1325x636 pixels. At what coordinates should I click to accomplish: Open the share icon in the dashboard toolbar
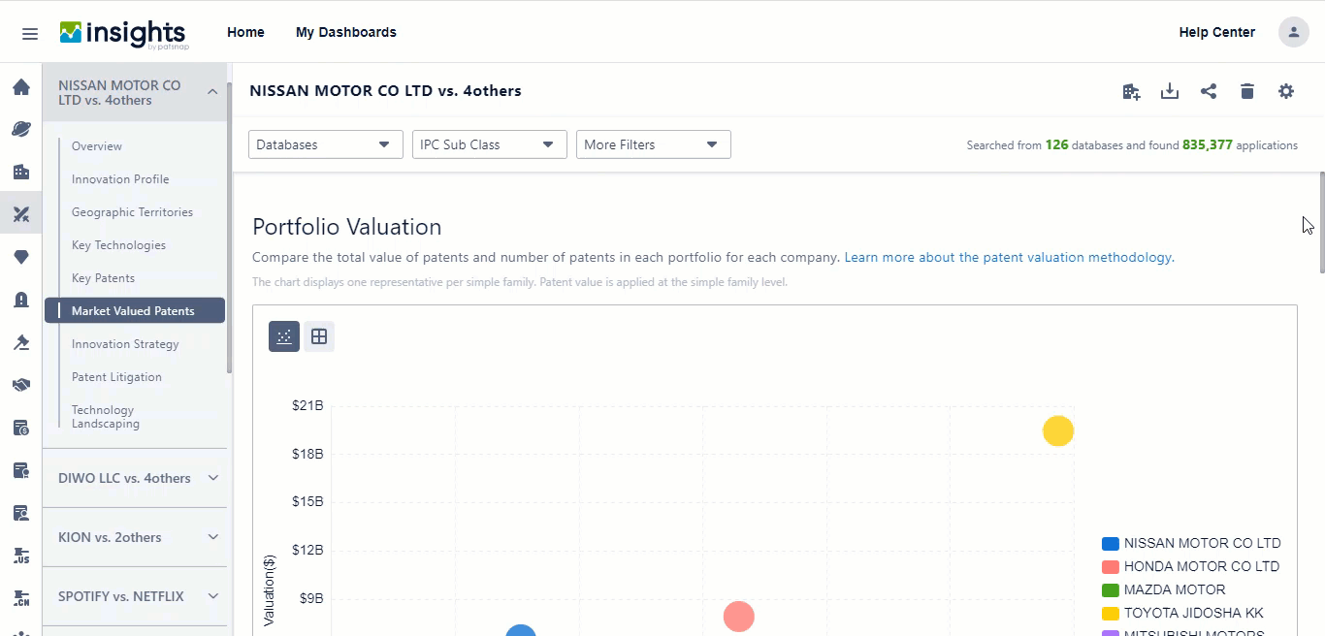(x=1209, y=90)
